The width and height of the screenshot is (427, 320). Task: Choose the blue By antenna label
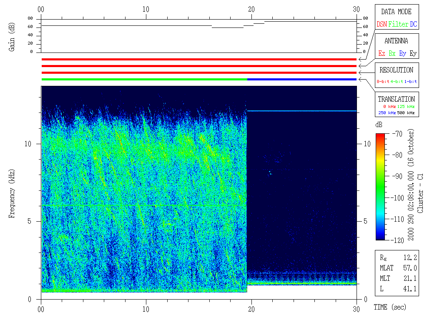coord(402,54)
